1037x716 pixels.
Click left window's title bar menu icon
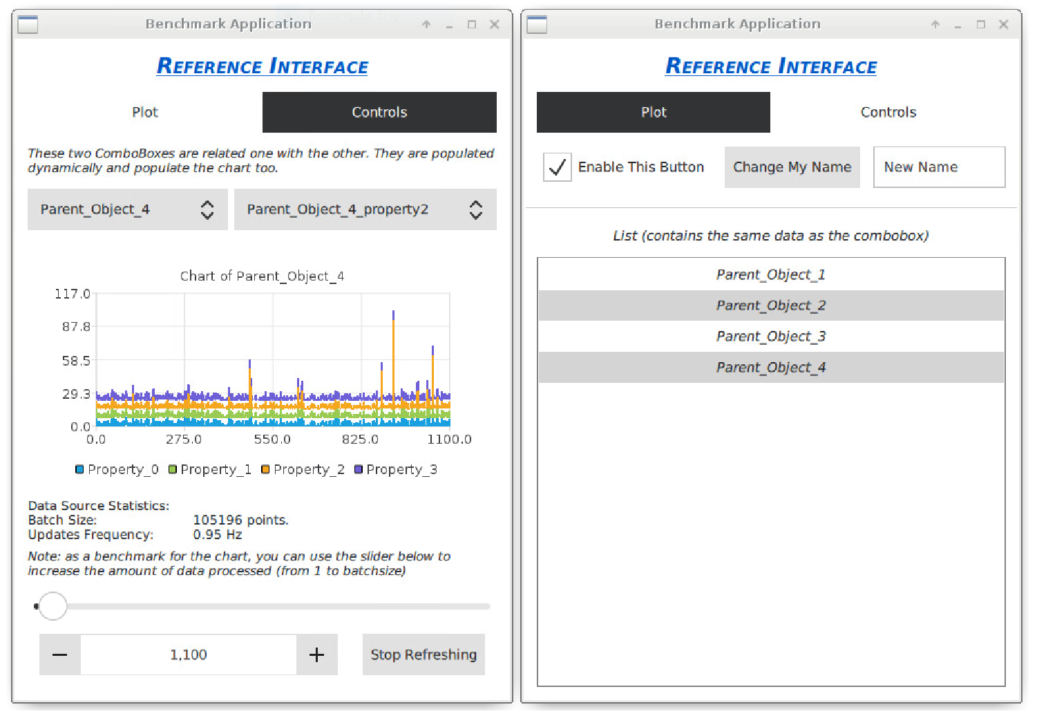click(x=28, y=24)
